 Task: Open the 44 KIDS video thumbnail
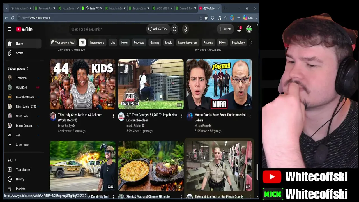82,84
